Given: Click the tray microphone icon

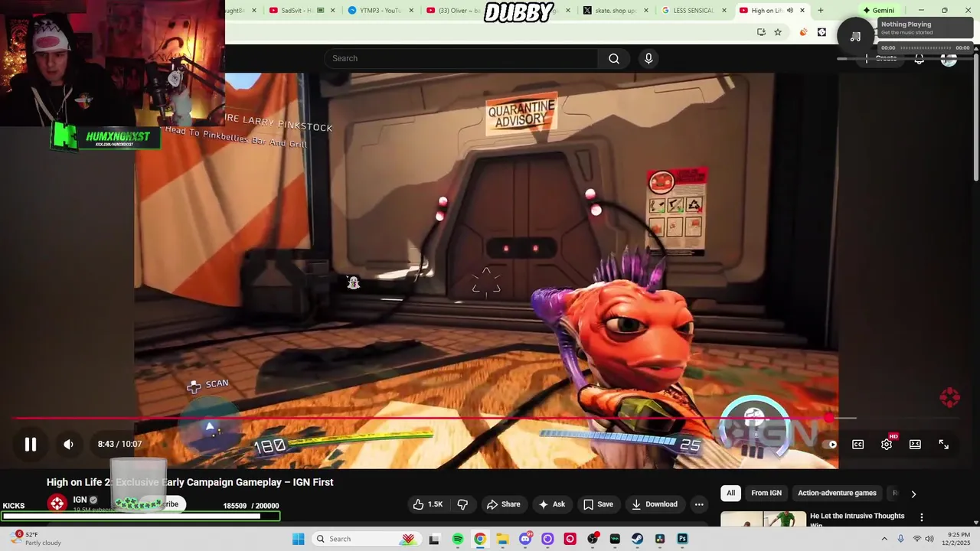Looking at the screenshot, I should 900,539.
